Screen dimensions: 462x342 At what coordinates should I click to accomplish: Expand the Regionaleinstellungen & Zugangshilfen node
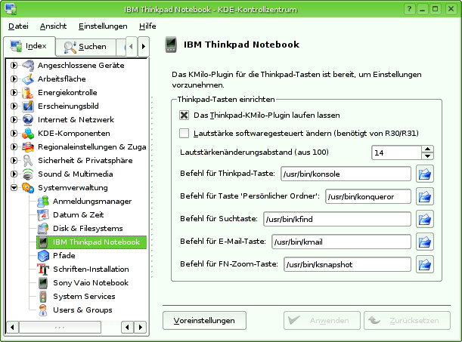(14, 146)
